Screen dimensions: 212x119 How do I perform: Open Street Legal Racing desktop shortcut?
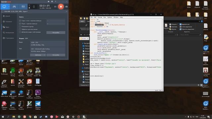(29, 73)
